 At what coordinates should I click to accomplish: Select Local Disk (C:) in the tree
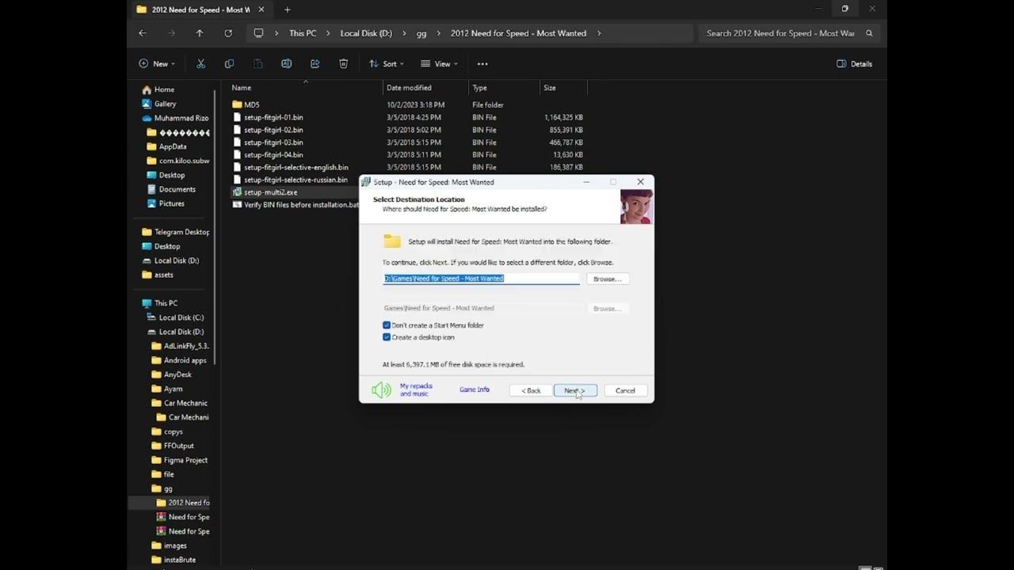[x=181, y=317]
